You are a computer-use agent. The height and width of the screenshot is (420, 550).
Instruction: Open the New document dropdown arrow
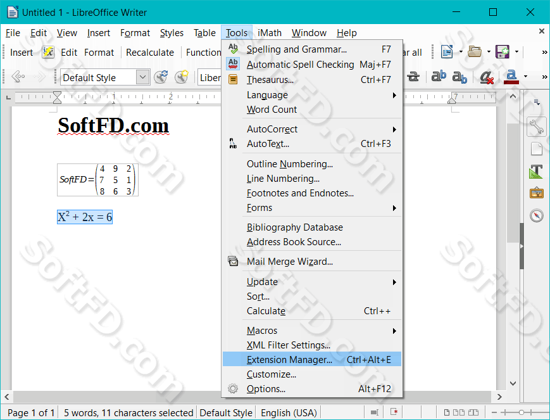point(461,52)
